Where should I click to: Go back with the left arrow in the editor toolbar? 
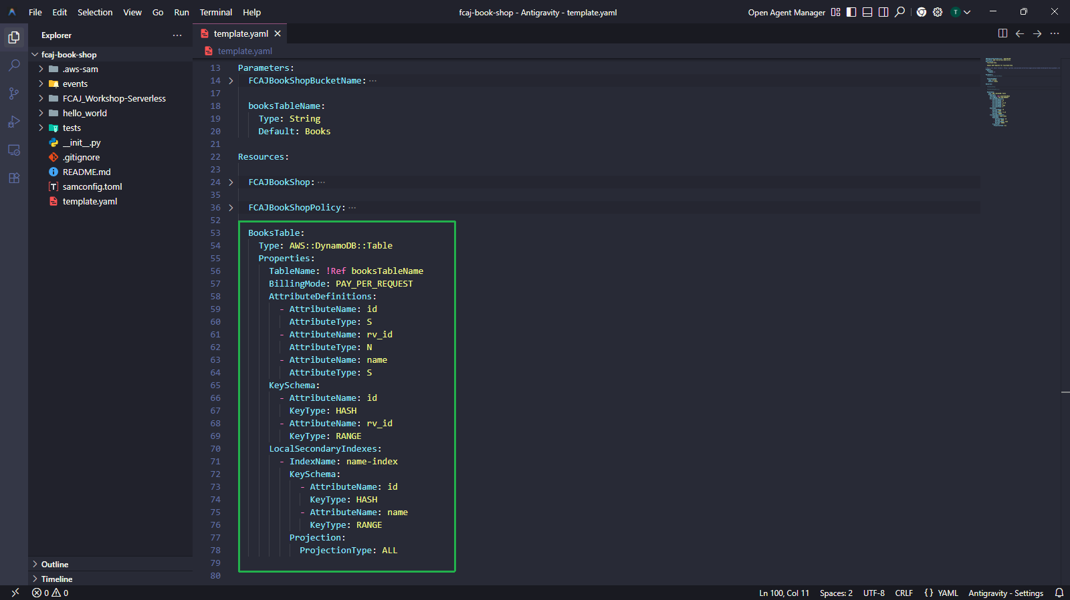[1020, 33]
